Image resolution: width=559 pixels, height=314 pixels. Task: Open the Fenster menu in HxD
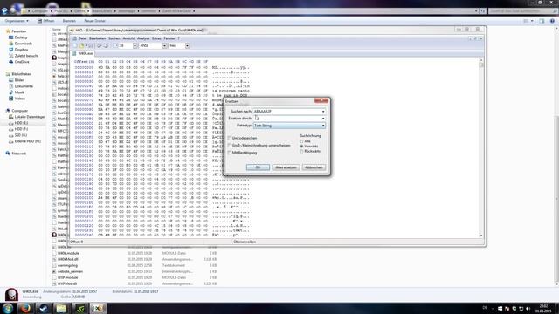pos(169,38)
